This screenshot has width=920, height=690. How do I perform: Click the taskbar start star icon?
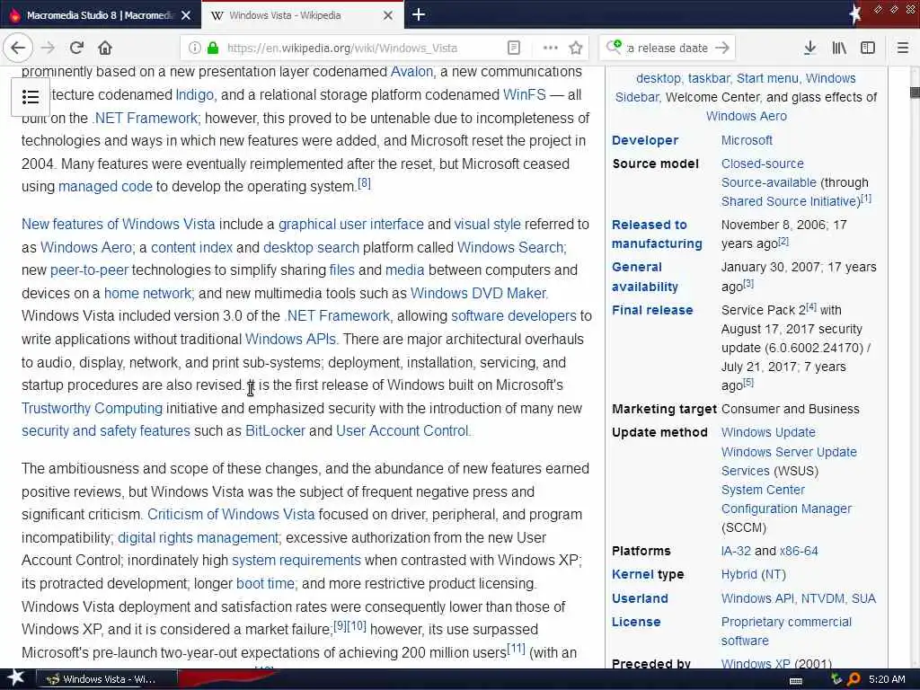[16, 677]
